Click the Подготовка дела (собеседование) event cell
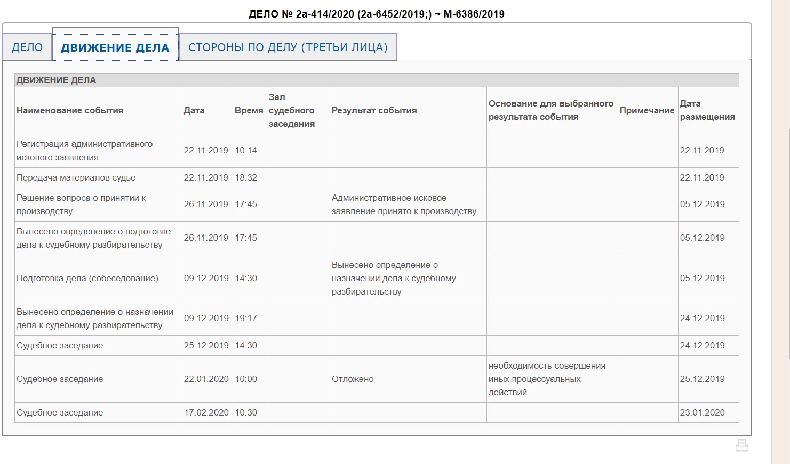This screenshot has height=464, width=790. click(x=87, y=279)
